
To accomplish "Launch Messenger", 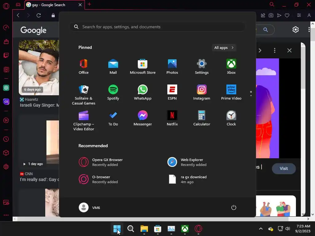I will 143,118.
